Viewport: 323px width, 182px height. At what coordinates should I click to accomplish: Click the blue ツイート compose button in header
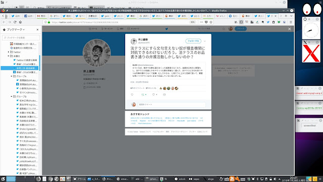(241, 29)
